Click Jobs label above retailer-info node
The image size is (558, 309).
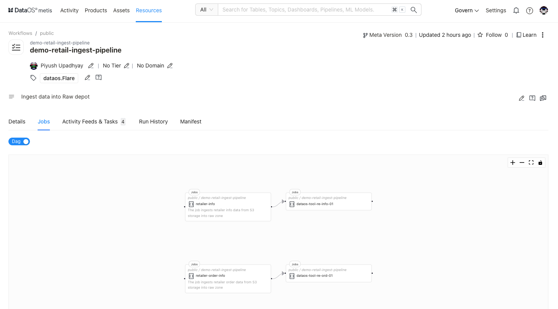coord(194,192)
